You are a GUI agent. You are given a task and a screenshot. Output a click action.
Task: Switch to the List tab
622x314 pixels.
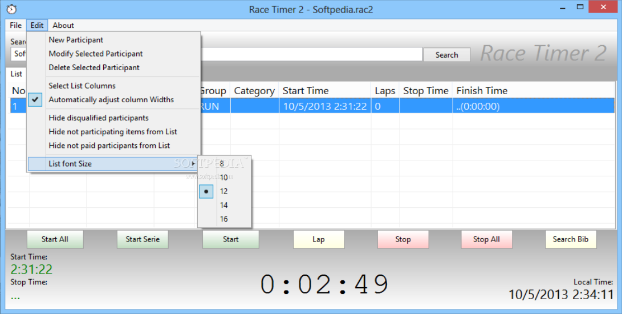click(17, 74)
